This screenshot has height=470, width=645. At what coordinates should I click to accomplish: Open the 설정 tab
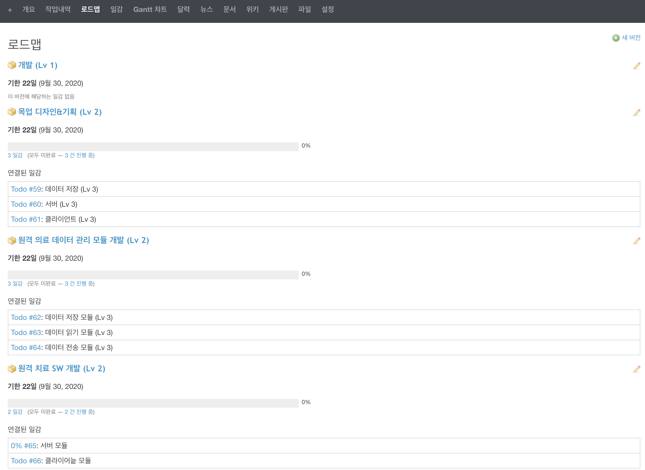point(327,9)
